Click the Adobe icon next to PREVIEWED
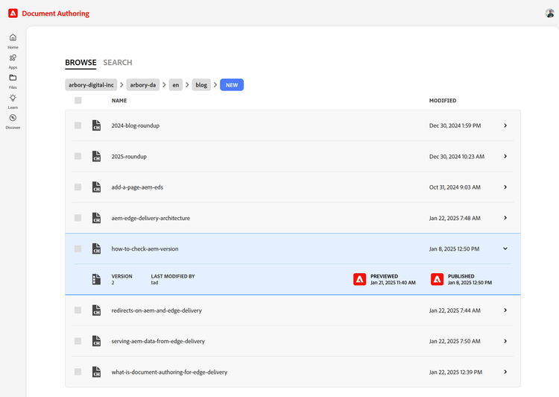 tap(360, 279)
